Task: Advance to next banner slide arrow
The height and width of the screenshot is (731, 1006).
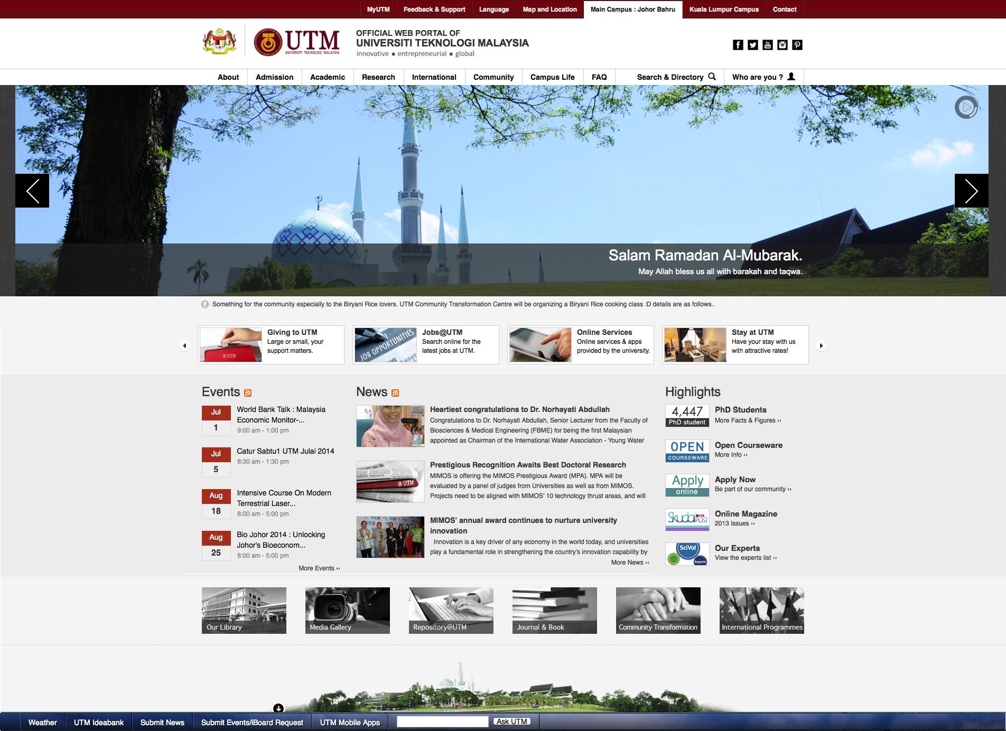Action: (971, 191)
